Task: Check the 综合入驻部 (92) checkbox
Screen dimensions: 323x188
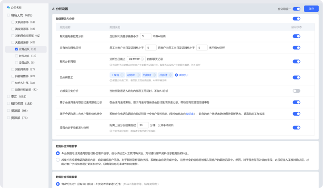Action: (13, 83)
